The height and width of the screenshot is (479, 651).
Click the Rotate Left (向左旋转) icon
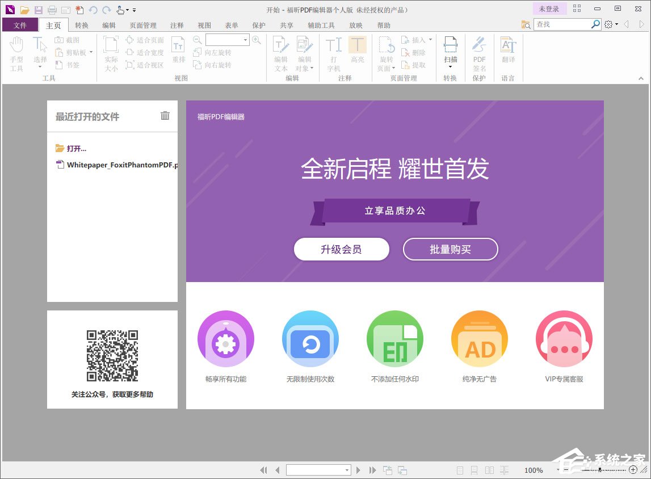point(196,52)
